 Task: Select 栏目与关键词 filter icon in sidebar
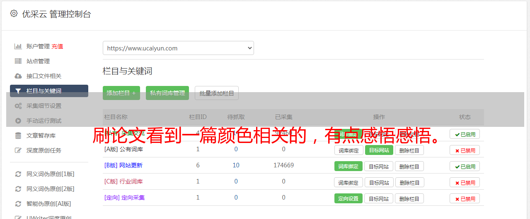pos(18,91)
